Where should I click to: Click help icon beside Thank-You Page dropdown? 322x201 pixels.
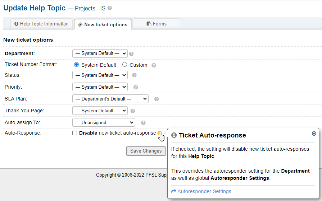133,111
